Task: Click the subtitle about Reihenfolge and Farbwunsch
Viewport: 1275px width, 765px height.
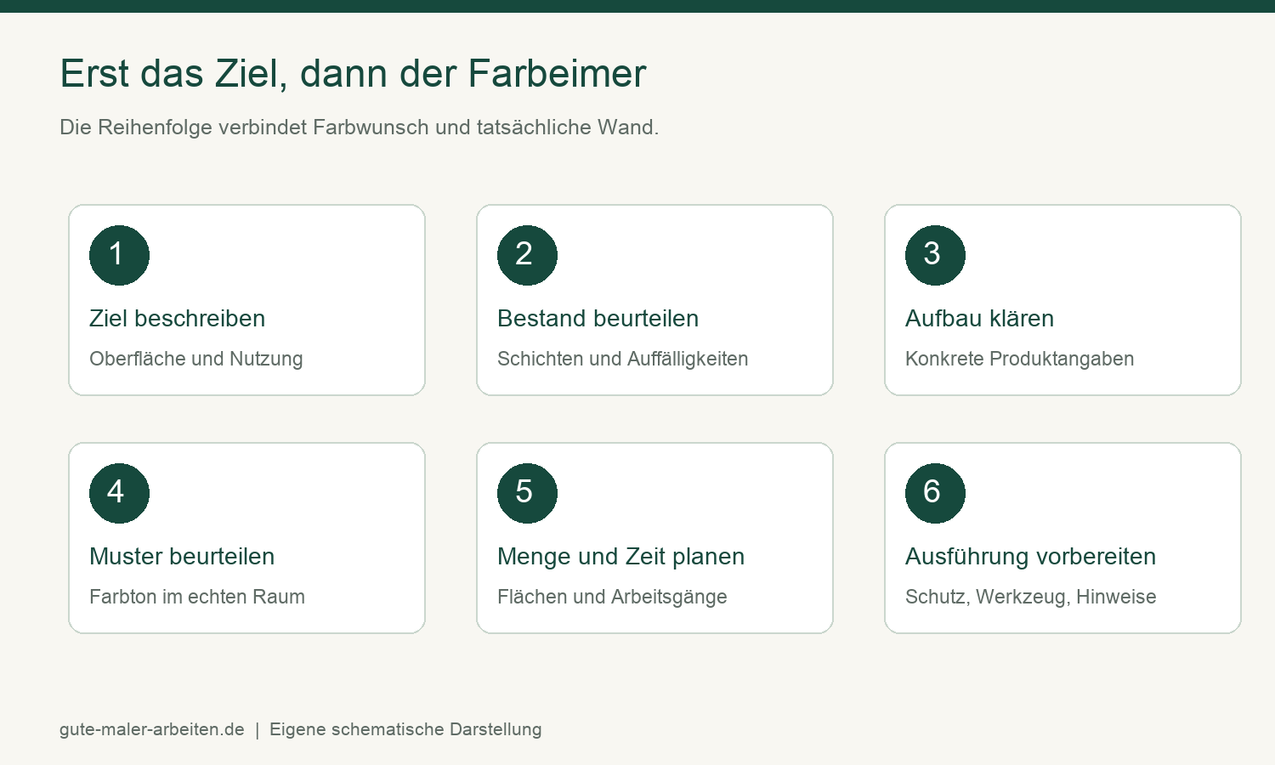Action: coord(360,127)
